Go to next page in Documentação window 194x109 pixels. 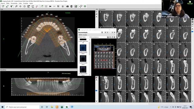[112, 32]
